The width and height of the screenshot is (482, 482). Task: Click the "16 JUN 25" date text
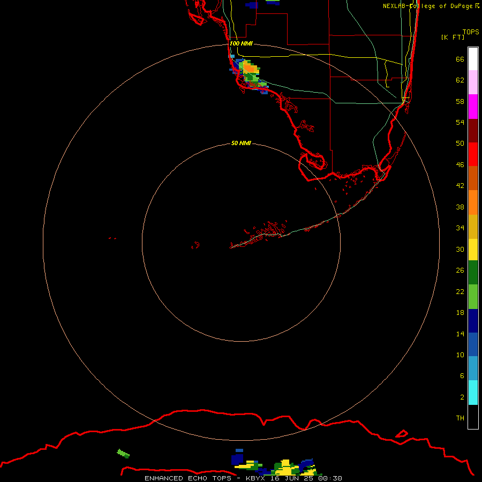pos(292,478)
